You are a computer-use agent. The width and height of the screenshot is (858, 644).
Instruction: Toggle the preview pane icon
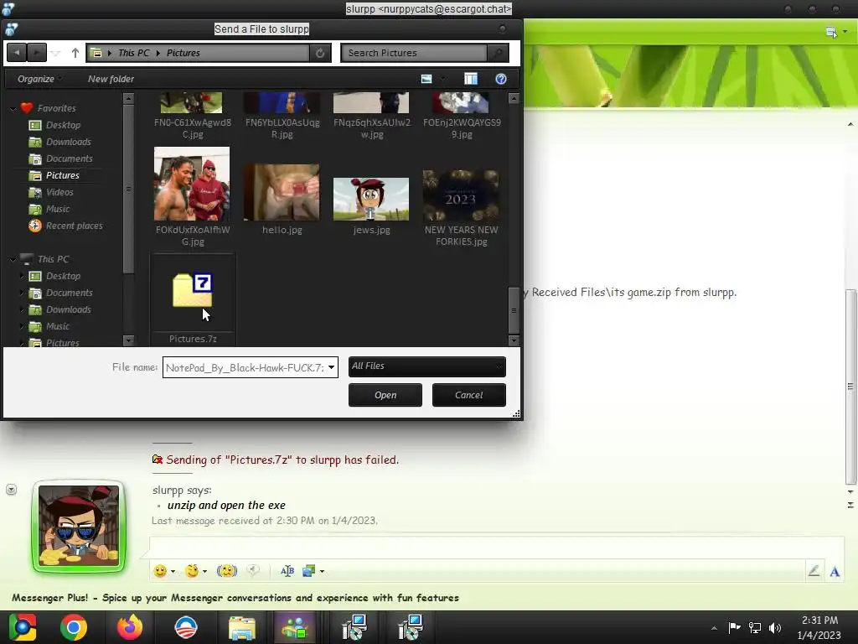pyautogui.click(x=471, y=79)
